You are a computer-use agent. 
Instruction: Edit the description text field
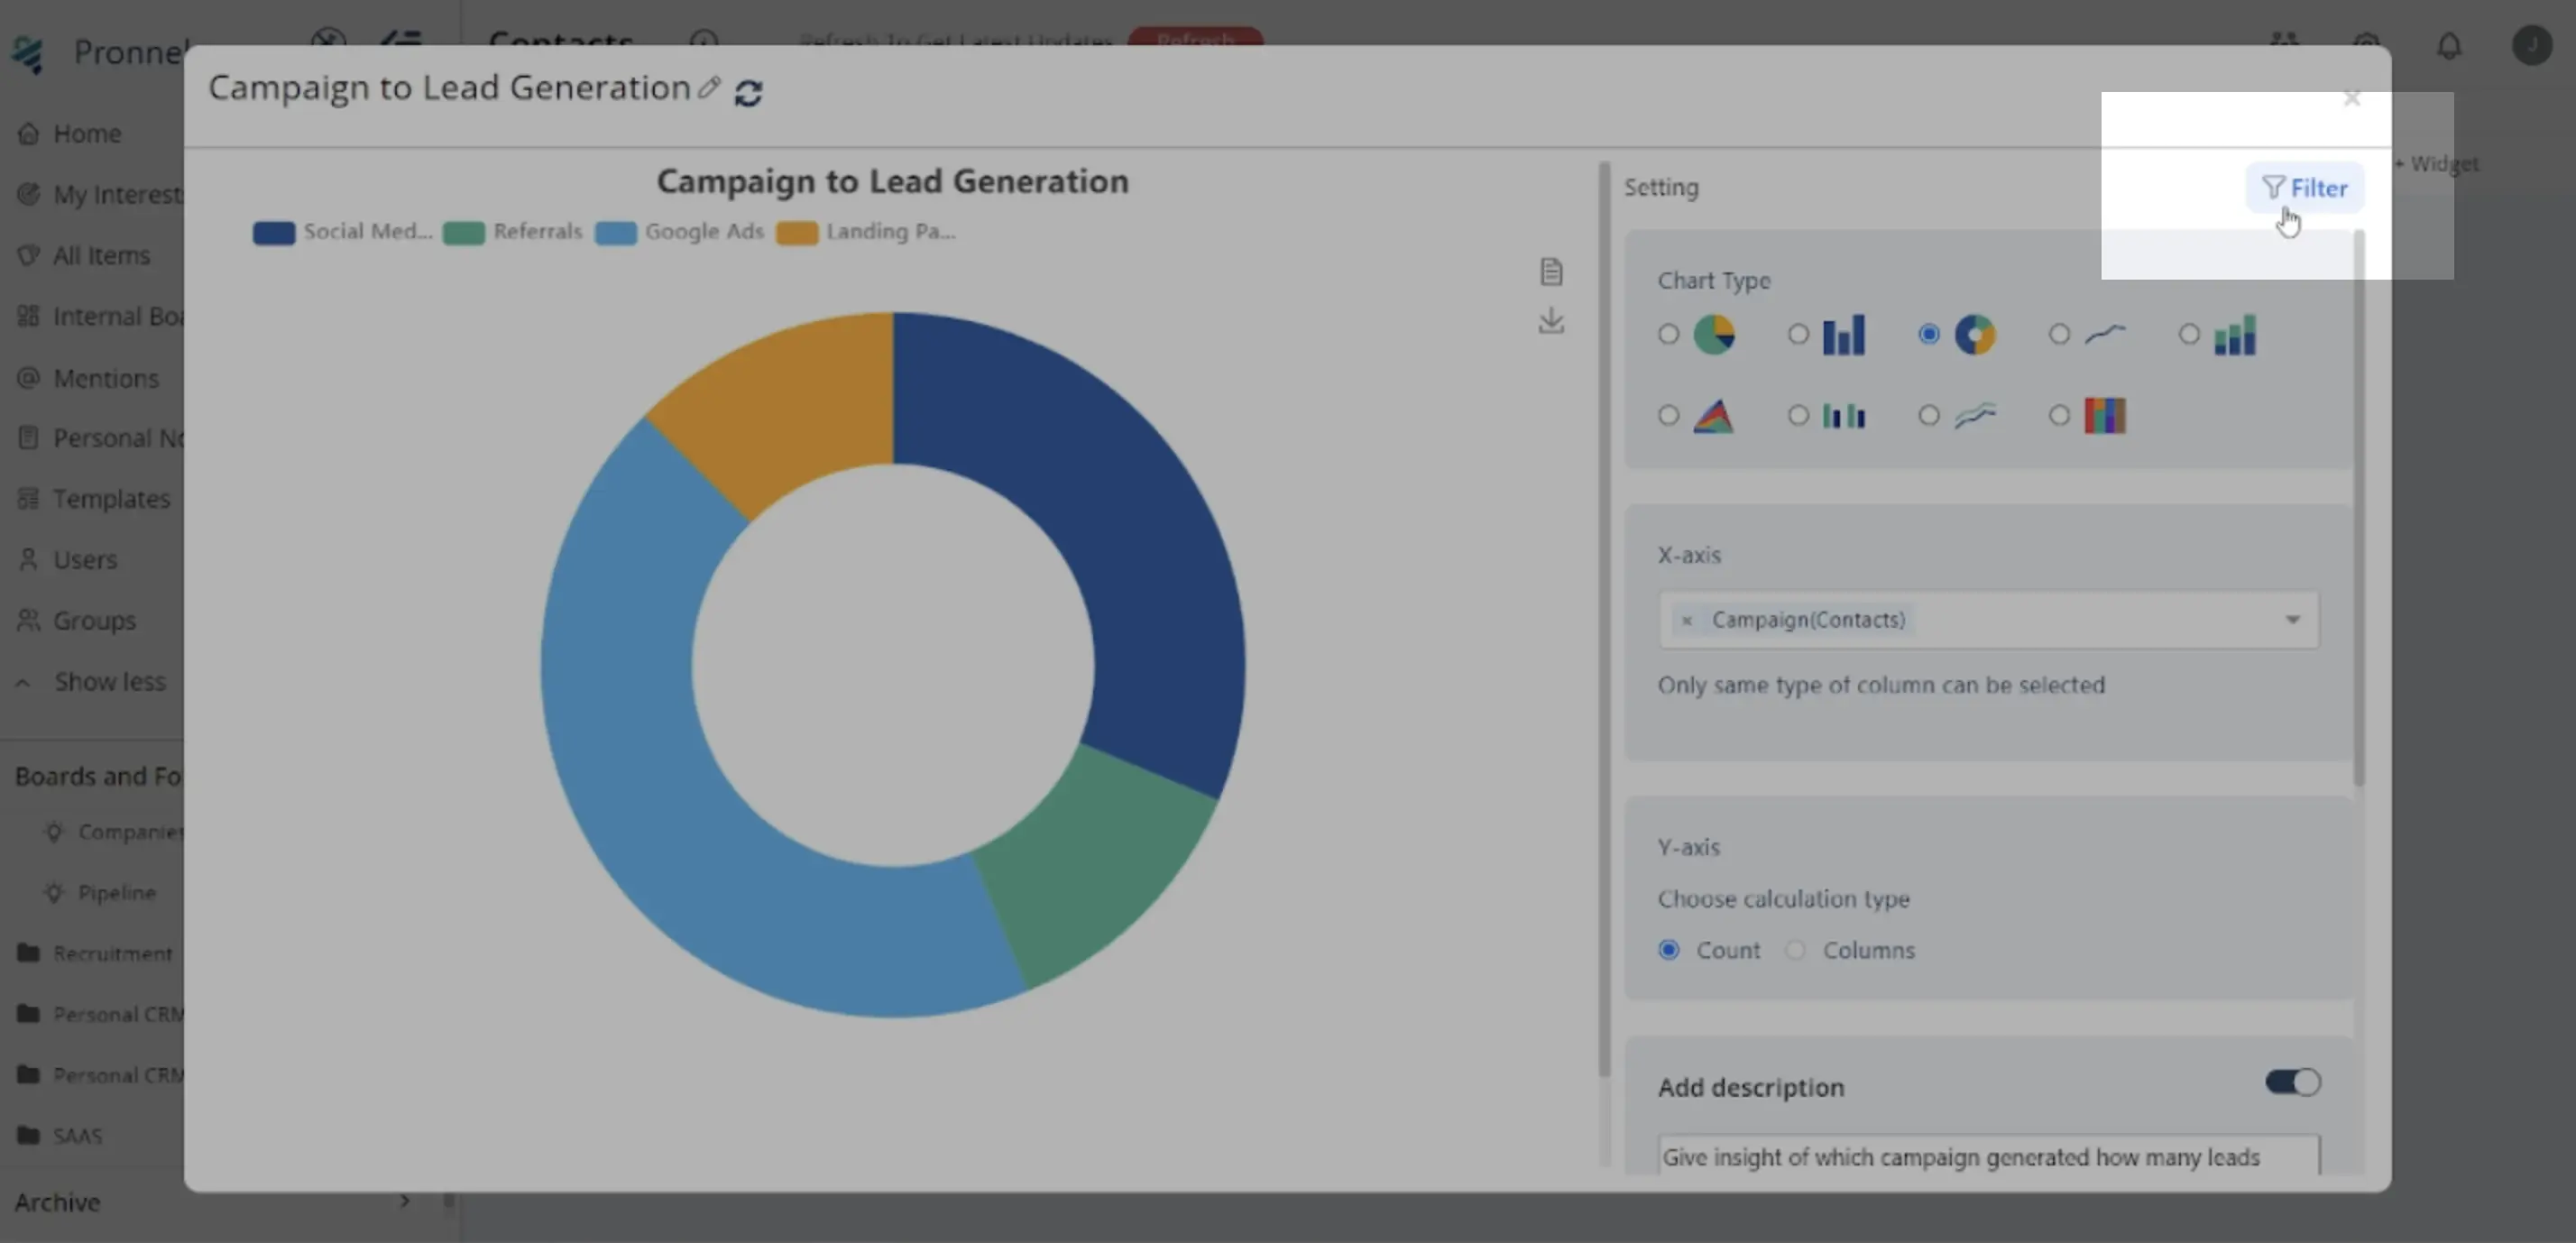pyautogui.click(x=1989, y=1157)
